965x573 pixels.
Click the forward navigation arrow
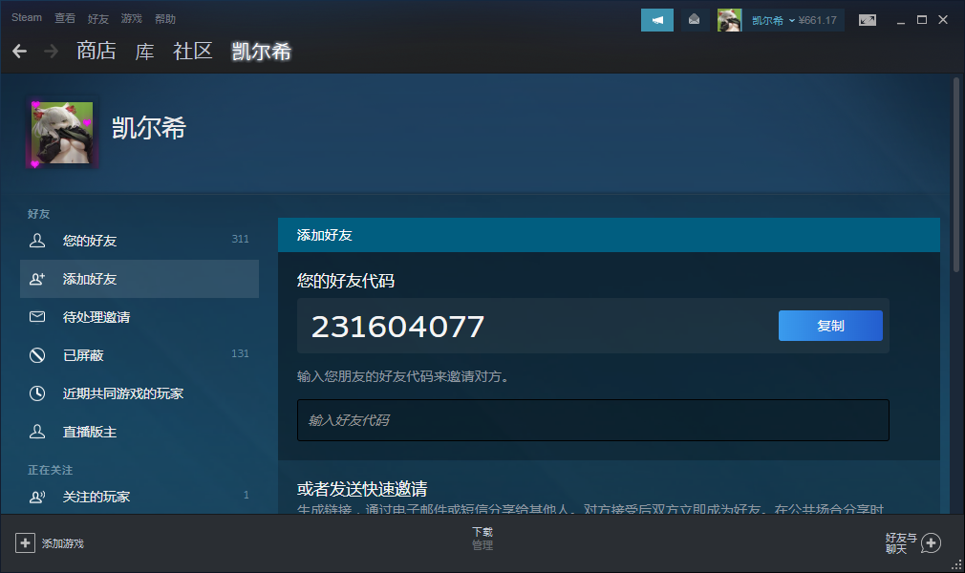(x=51, y=51)
